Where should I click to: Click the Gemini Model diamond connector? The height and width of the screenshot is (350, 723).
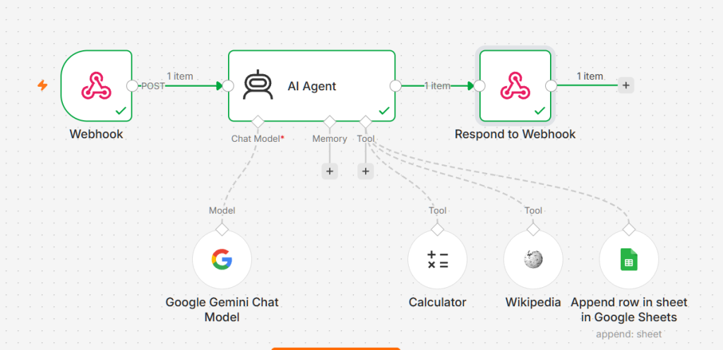click(x=222, y=229)
